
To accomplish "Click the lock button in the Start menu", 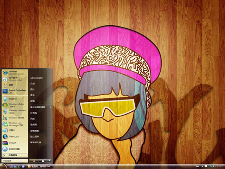I will tap(43, 161).
